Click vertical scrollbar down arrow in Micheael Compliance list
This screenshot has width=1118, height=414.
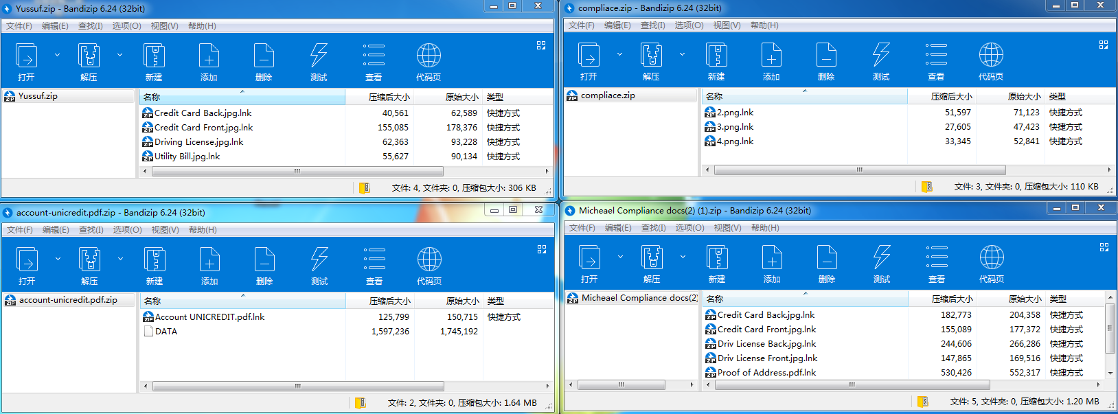[1109, 373]
